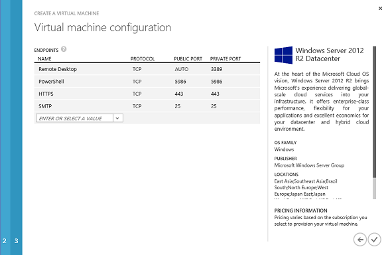Select the PowerShell endpoint name
This screenshot has width=388, height=255.
[x=51, y=82]
